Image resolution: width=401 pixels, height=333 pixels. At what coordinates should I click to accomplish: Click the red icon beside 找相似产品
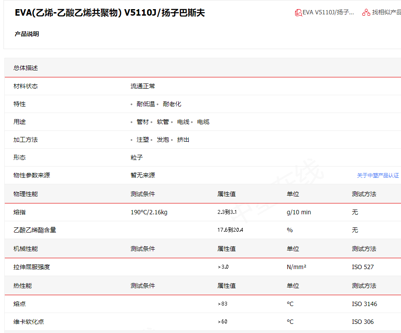coord(366,12)
